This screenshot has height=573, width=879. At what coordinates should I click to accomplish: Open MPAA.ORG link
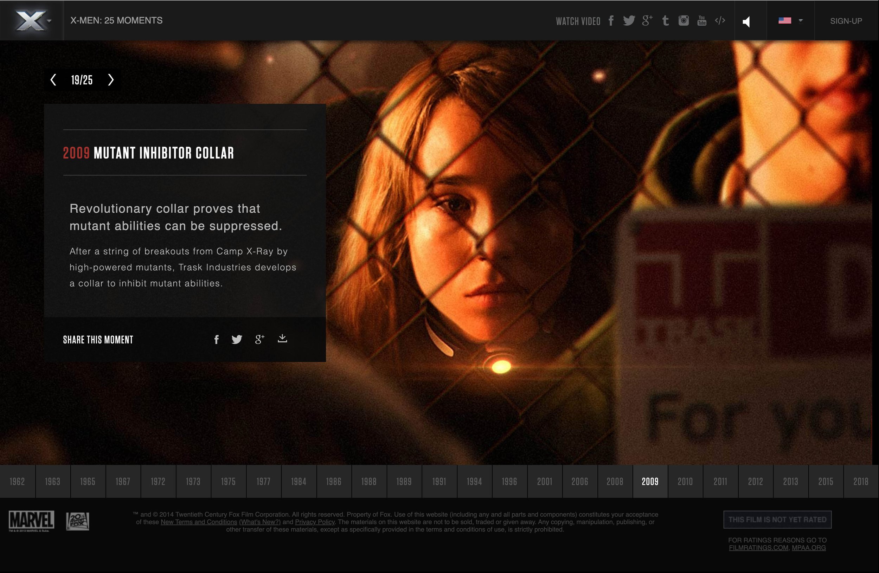click(x=809, y=548)
